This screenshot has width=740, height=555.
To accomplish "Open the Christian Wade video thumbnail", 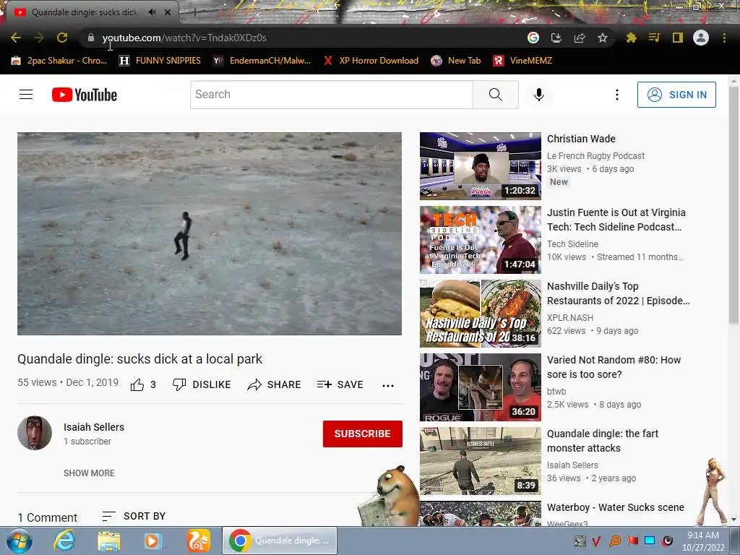I will point(481,166).
